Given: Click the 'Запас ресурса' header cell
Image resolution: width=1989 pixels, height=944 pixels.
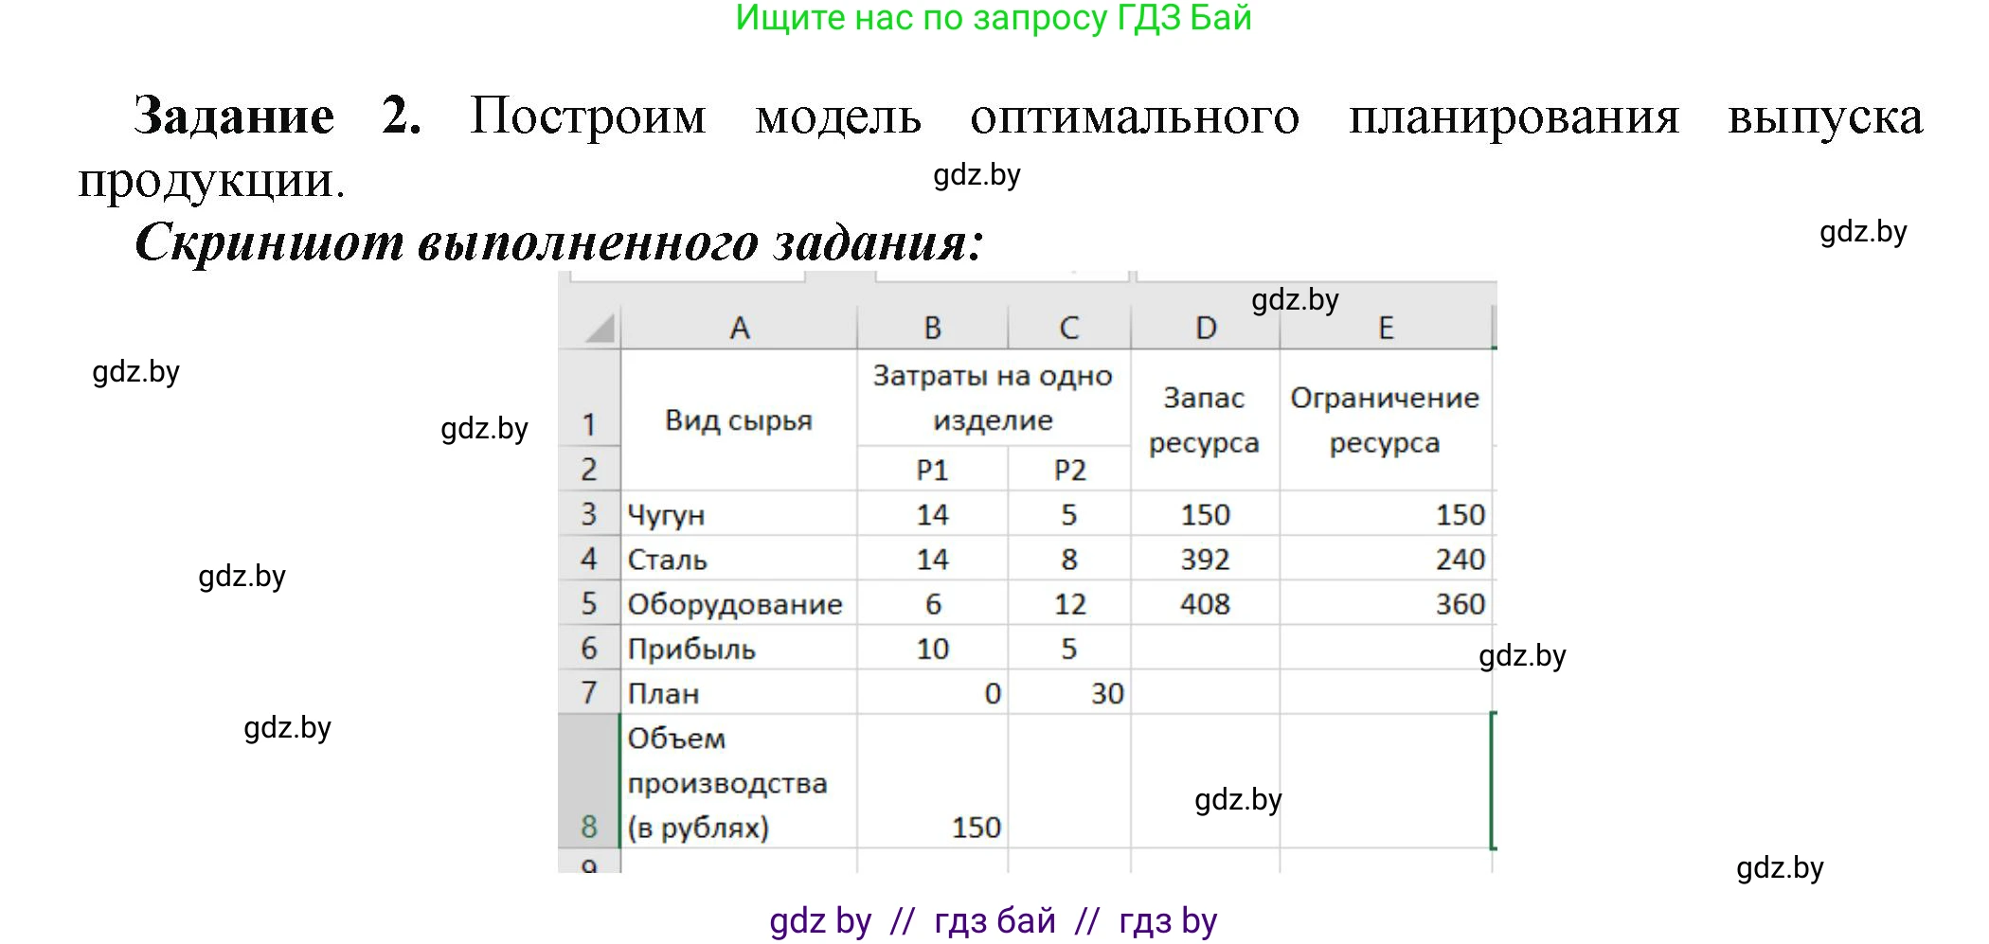Looking at the screenshot, I should coord(1205,420).
